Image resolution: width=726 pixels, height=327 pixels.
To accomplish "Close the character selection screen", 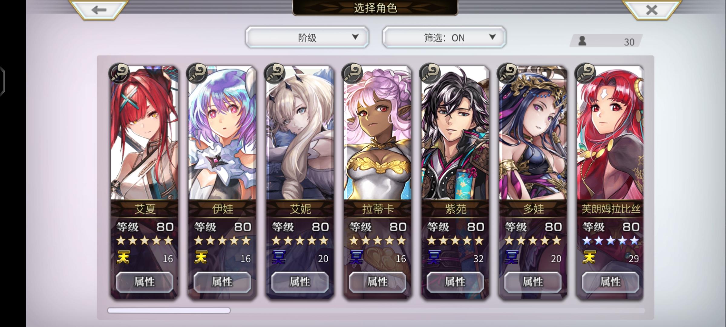I will tap(652, 10).
